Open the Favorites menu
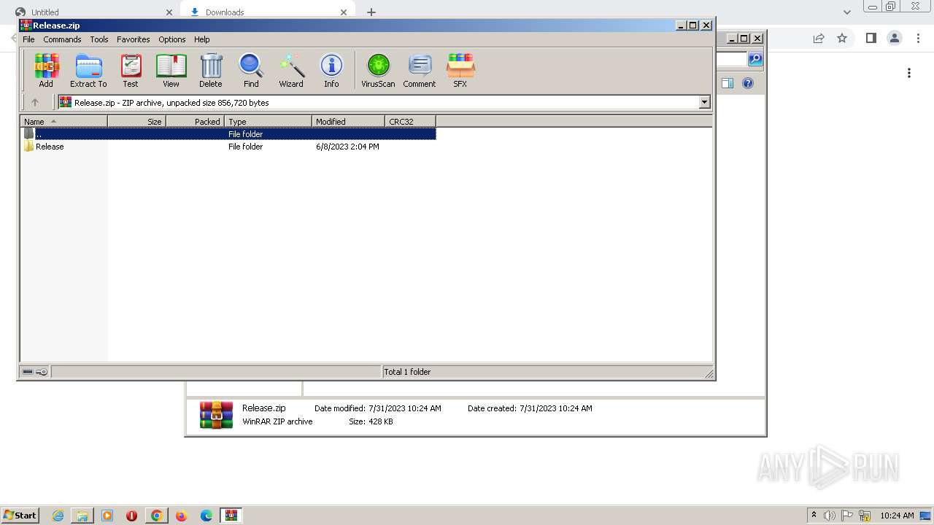Viewport: 934px width, 525px height. point(134,39)
